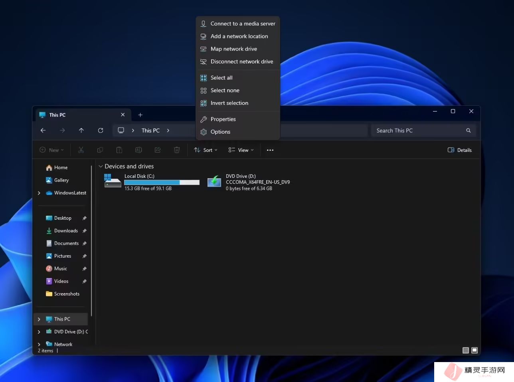The height and width of the screenshot is (382, 514).
Task: Open the See more three-dots menu
Action: 270,150
